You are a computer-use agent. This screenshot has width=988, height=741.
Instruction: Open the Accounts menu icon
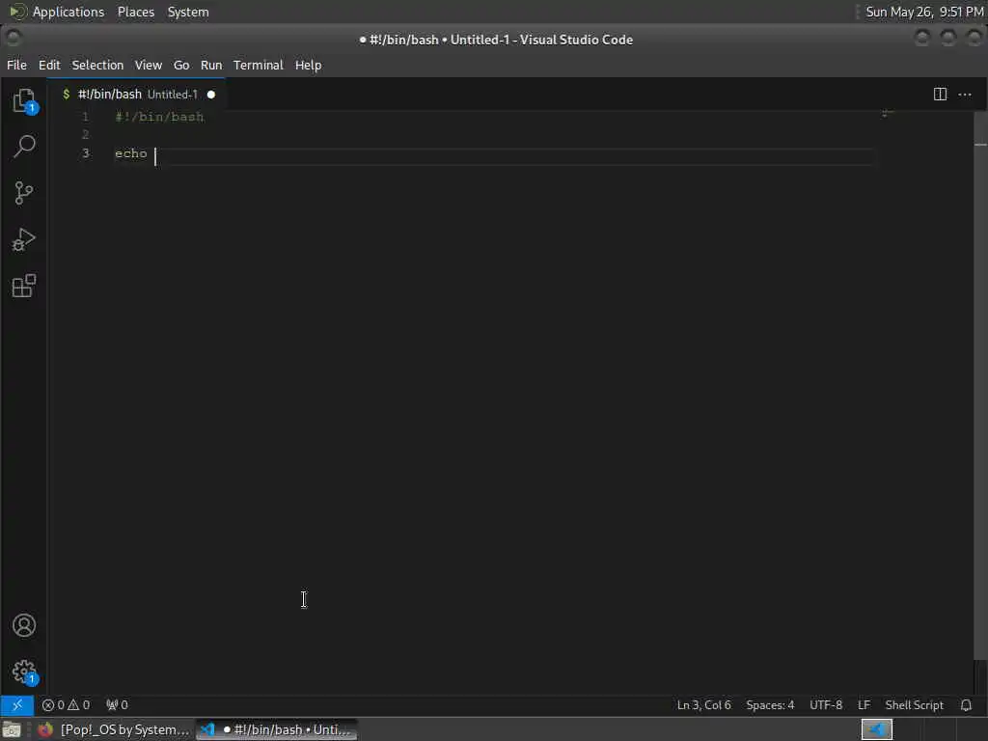click(x=24, y=625)
